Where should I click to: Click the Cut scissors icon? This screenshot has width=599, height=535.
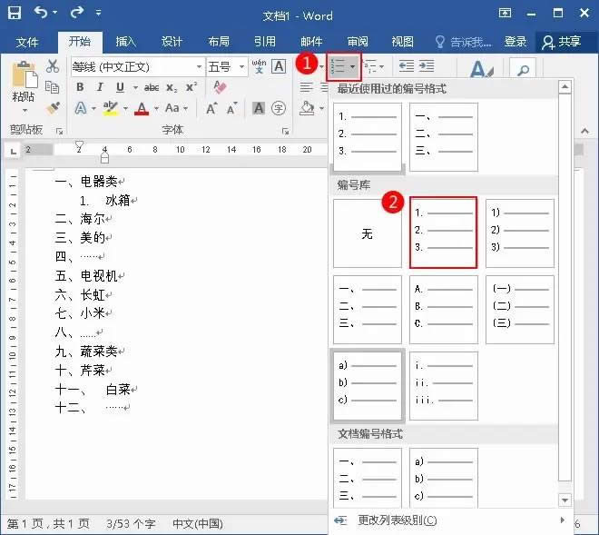[x=53, y=67]
